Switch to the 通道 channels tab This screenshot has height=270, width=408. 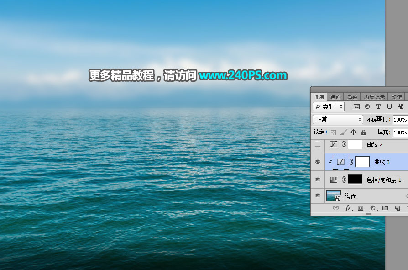335,96
